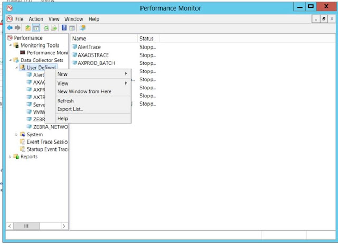Viewport: 338px width, 244px height.
Task: Open the Help menu in menu bar
Action: point(94,19)
